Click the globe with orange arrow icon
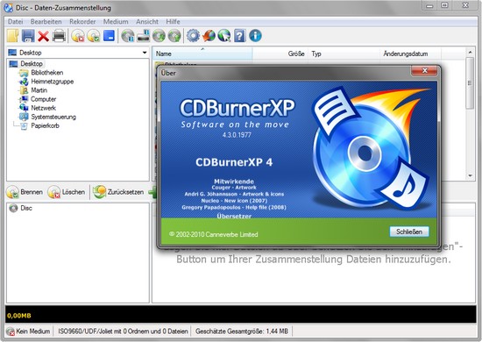The height and width of the screenshot is (342, 482). click(x=209, y=36)
